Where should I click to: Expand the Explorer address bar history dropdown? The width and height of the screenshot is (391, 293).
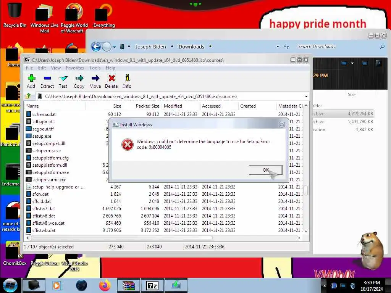[278, 47]
